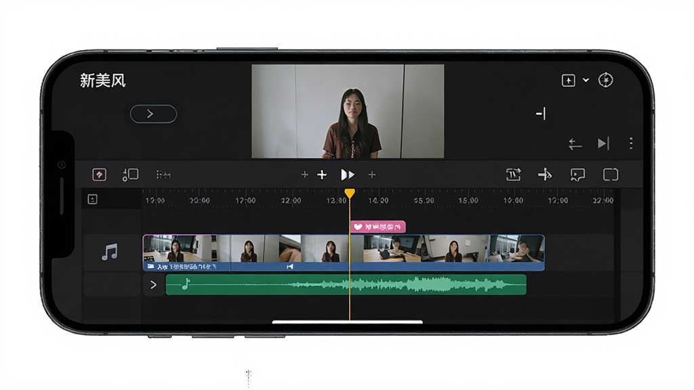The width and height of the screenshot is (694, 390).
Task: Click the gray plus right of the play button
Action: pos(372,175)
